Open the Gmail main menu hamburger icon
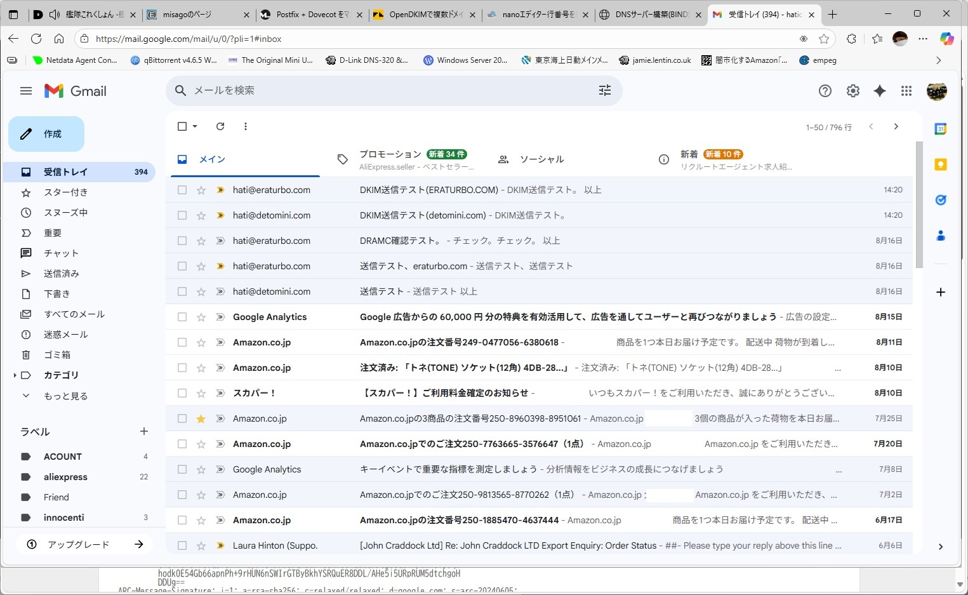968x595 pixels. point(26,91)
